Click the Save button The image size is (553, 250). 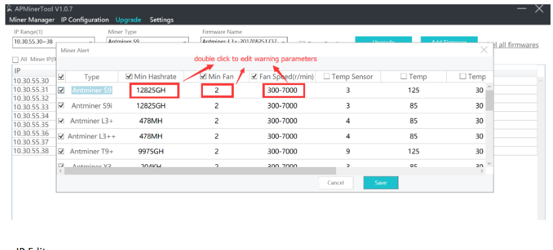[x=381, y=182]
